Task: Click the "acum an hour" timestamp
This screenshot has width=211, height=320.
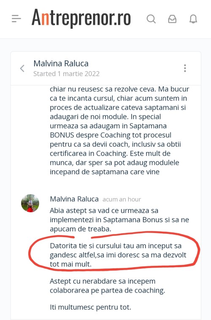Action: pos(122,200)
